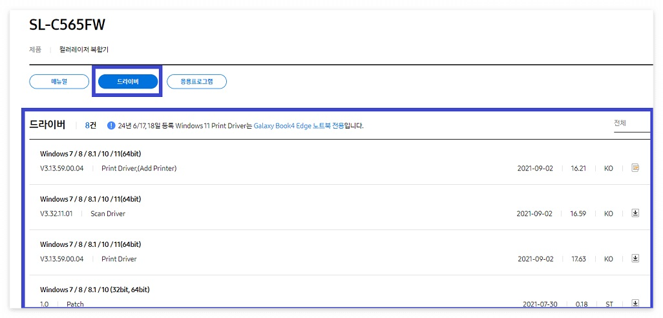Download the 17.63 Print Driver file
This screenshot has width=663, height=318.
635,259
